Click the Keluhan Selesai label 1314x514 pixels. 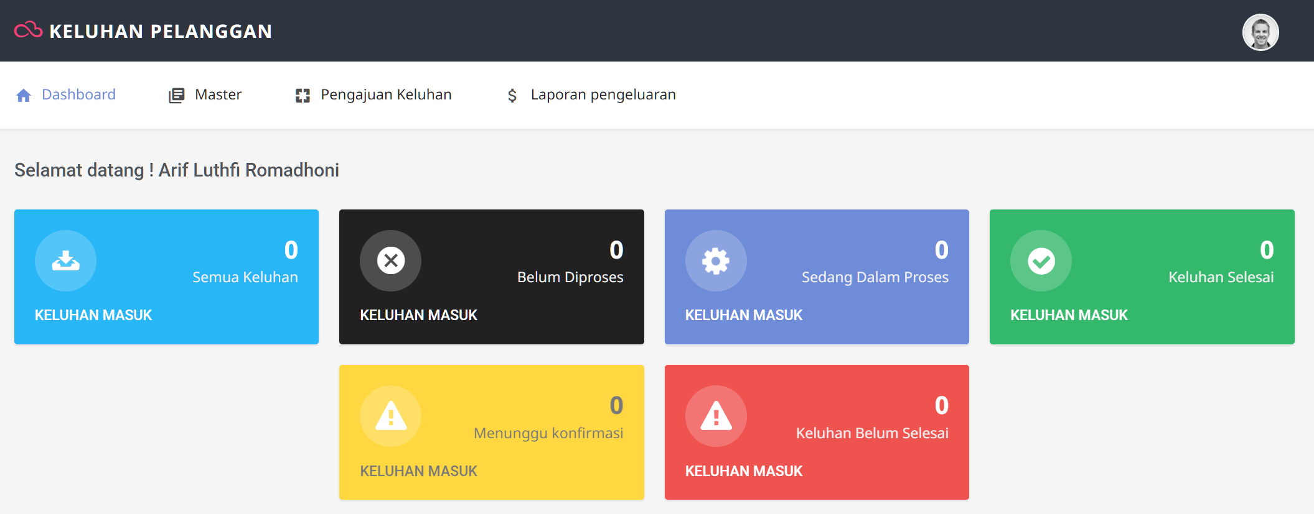pyautogui.click(x=1221, y=277)
